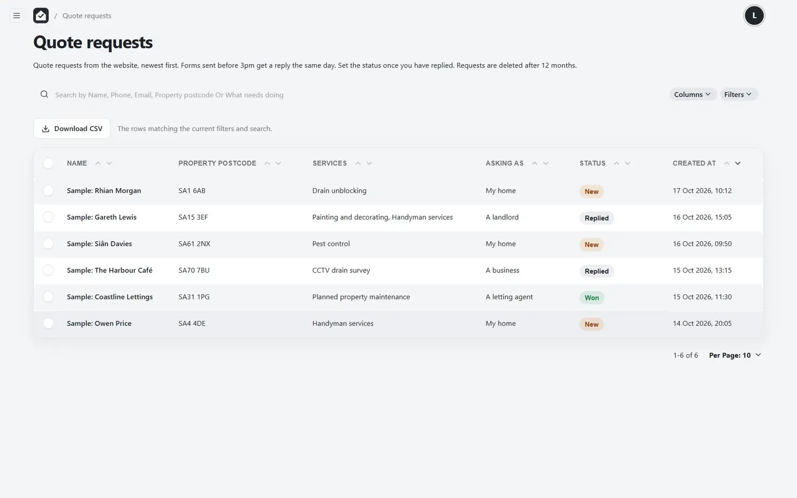Click Replied badge for Gareth Lewis
This screenshot has width=797, height=498.
pyautogui.click(x=597, y=218)
